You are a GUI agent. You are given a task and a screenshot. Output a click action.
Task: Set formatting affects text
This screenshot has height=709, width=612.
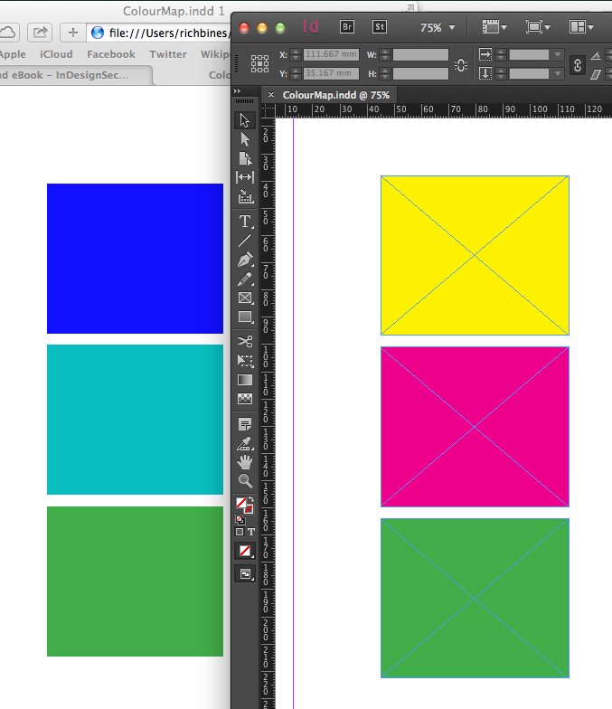251,532
